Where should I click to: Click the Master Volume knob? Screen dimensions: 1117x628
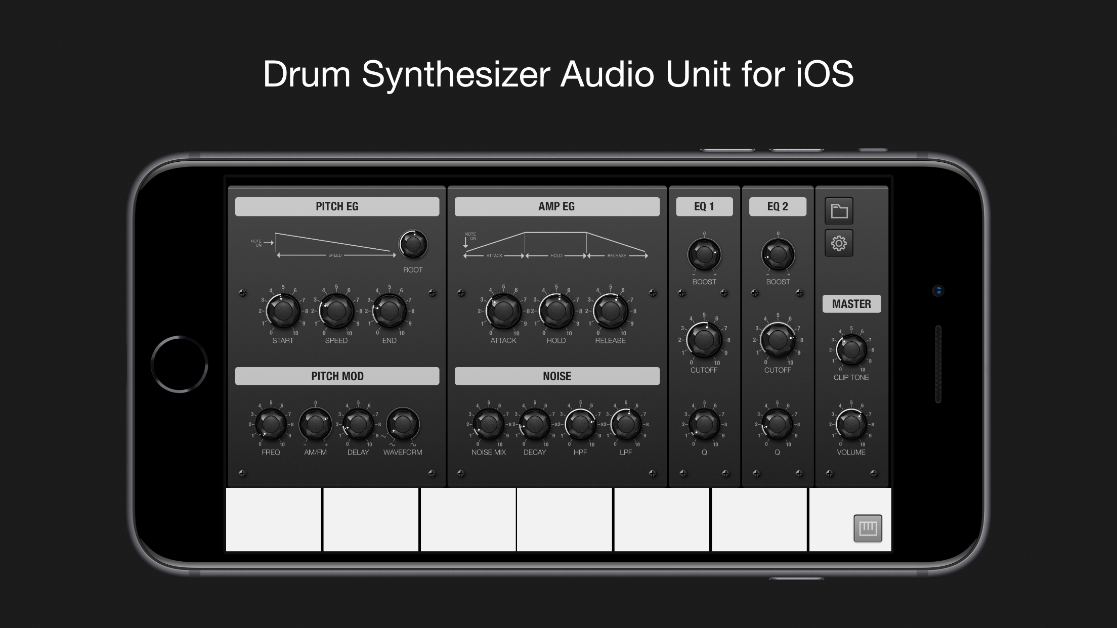pos(851,424)
